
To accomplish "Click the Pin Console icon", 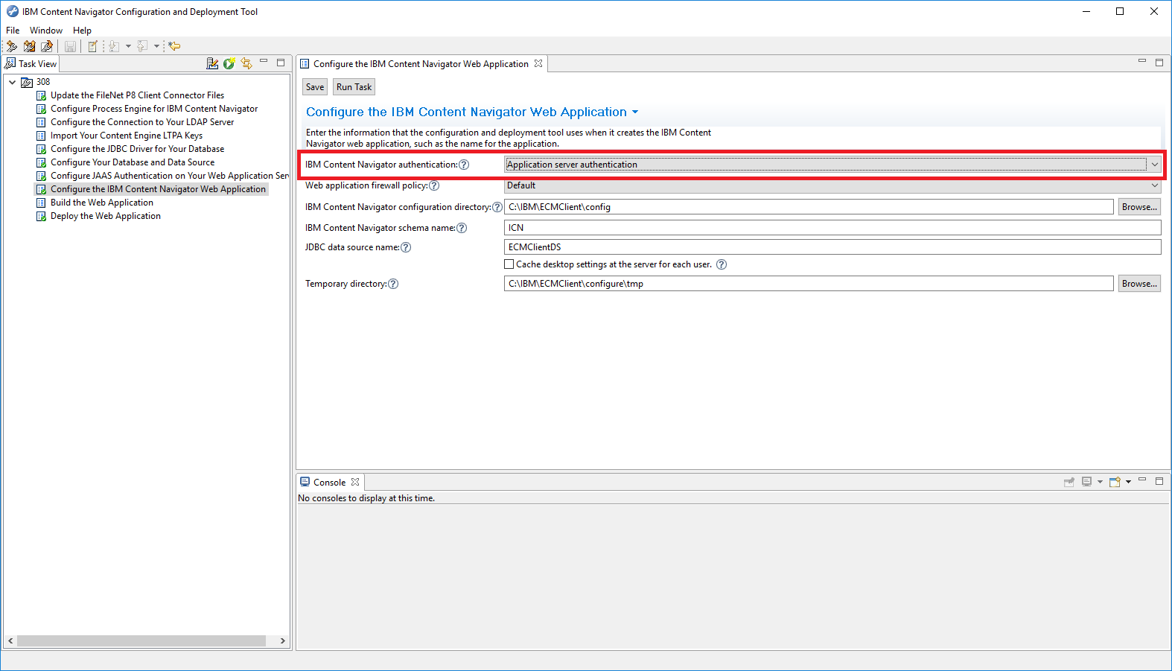I will pyautogui.click(x=1069, y=482).
